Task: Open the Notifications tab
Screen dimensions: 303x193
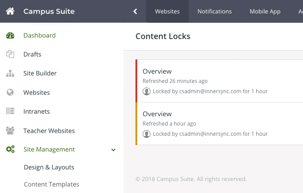Action: 214,12
